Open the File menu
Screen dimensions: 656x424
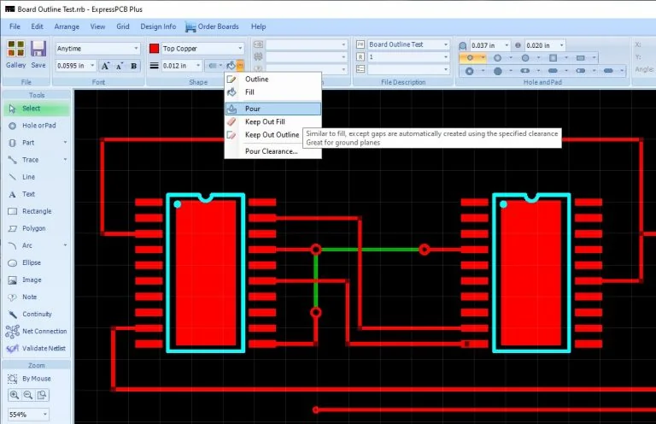click(15, 26)
